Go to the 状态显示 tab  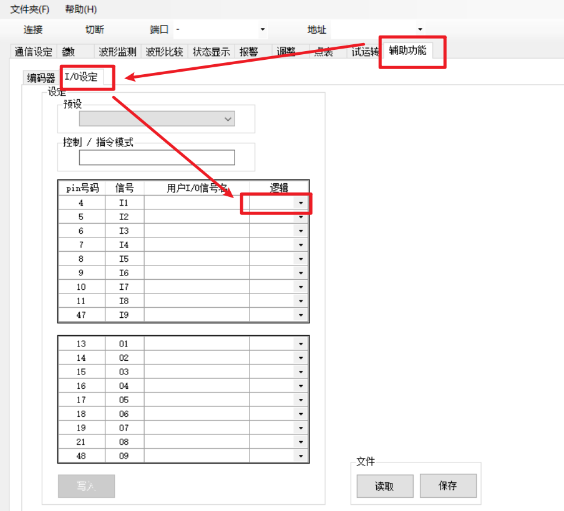click(211, 52)
